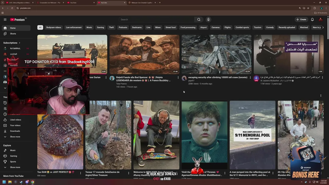Expand Show more under library section
The image size is (329, 185).
tap(15, 137)
